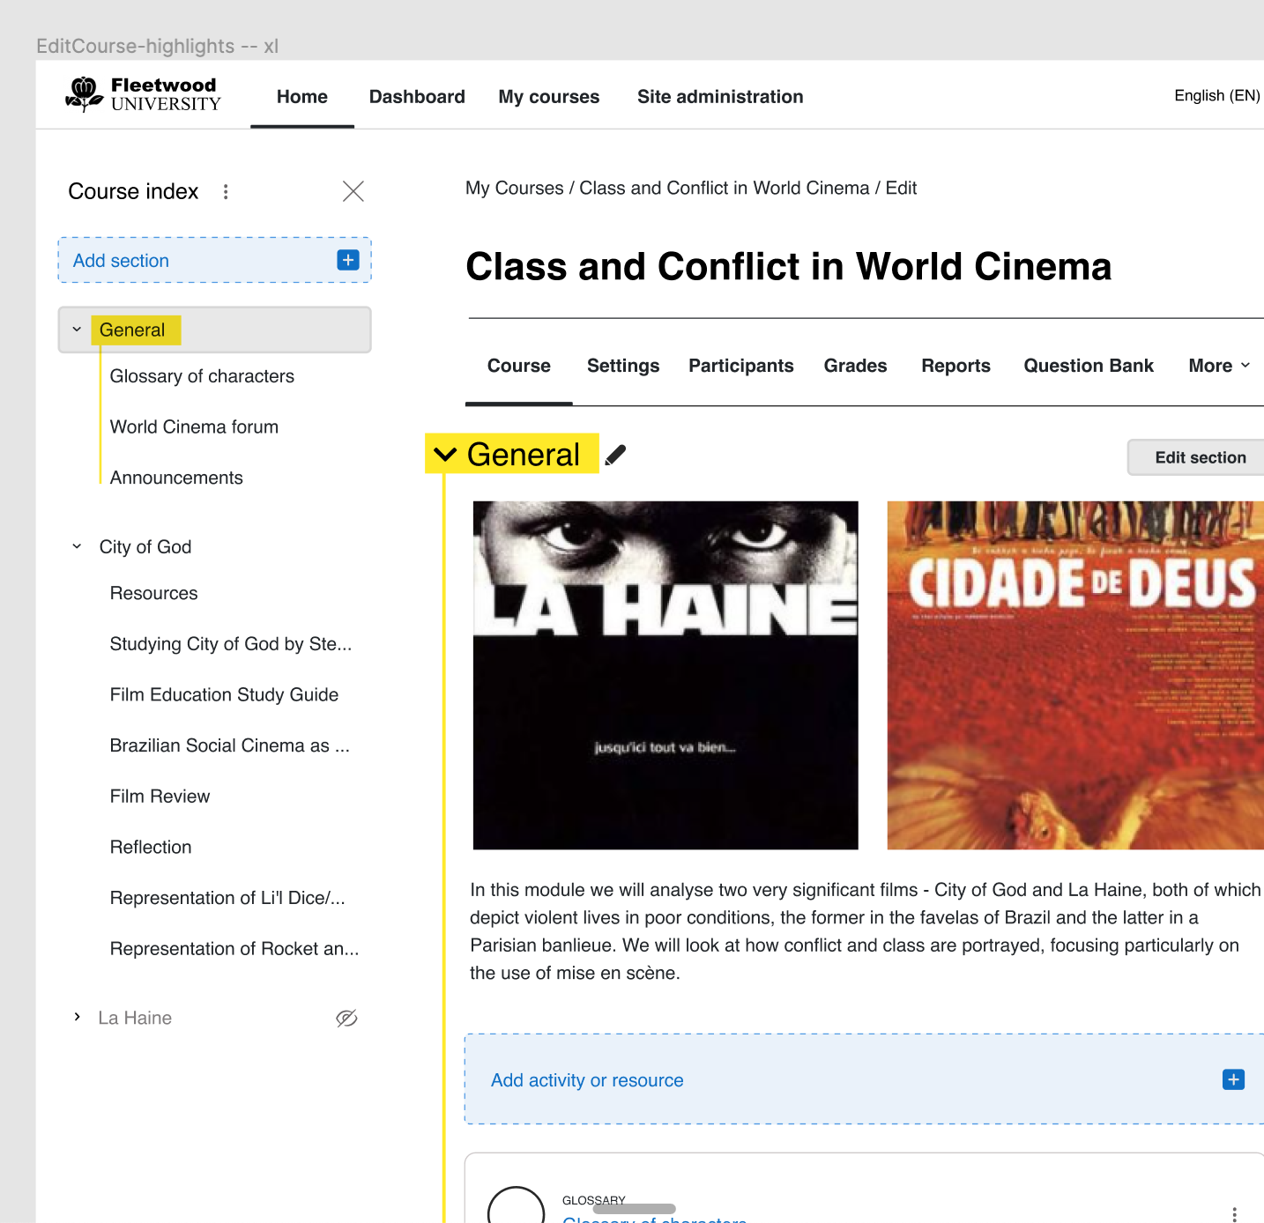Click the plus icon in Add section
1264x1223 pixels.
pyautogui.click(x=348, y=260)
